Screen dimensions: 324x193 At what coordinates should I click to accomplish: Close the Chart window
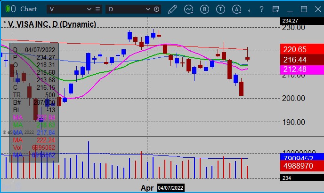pos(318,9)
